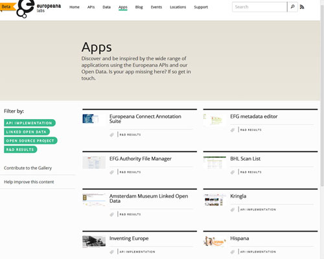Open Inventing Europe app title
The height and width of the screenshot is (259, 324).
[x=129, y=238]
